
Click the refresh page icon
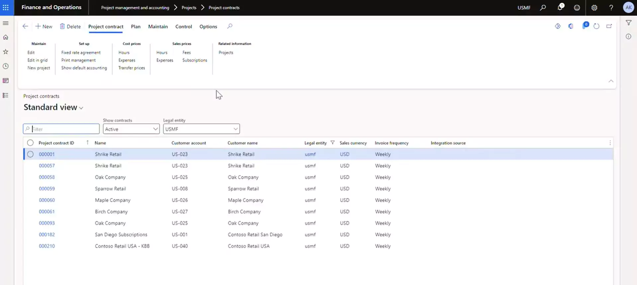click(596, 26)
